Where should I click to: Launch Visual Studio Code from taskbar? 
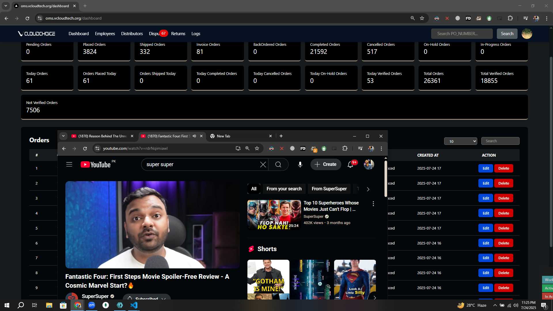pos(134,305)
